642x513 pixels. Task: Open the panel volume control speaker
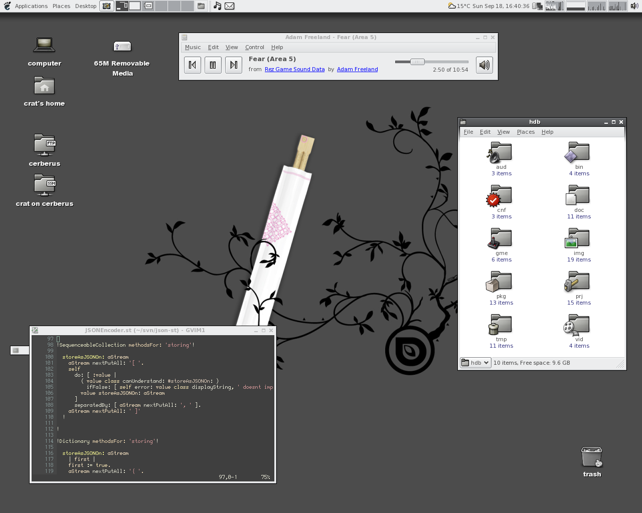point(634,6)
